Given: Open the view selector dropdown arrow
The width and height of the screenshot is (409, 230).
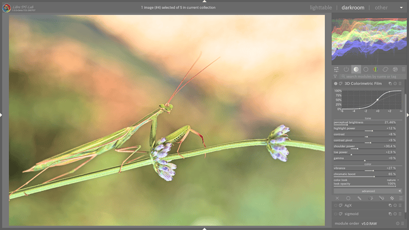Looking at the screenshot, I should tap(401, 8).
